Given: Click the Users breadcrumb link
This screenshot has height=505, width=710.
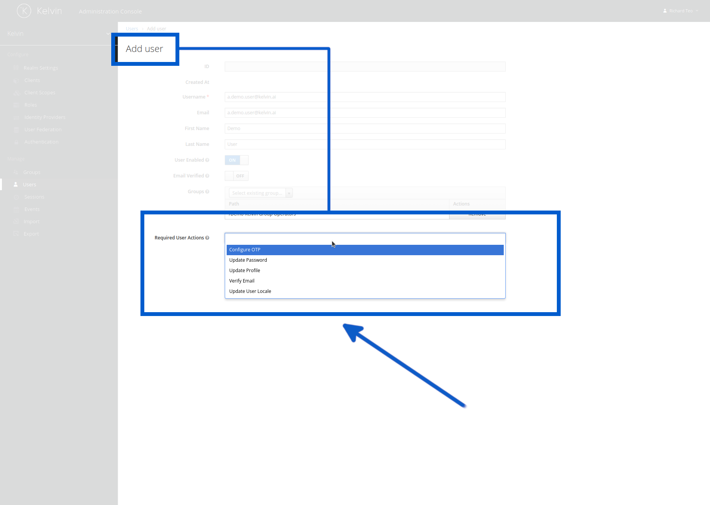Looking at the screenshot, I should pos(132,28).
